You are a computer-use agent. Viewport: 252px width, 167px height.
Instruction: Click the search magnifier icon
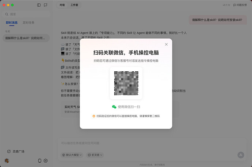(7, 14)
